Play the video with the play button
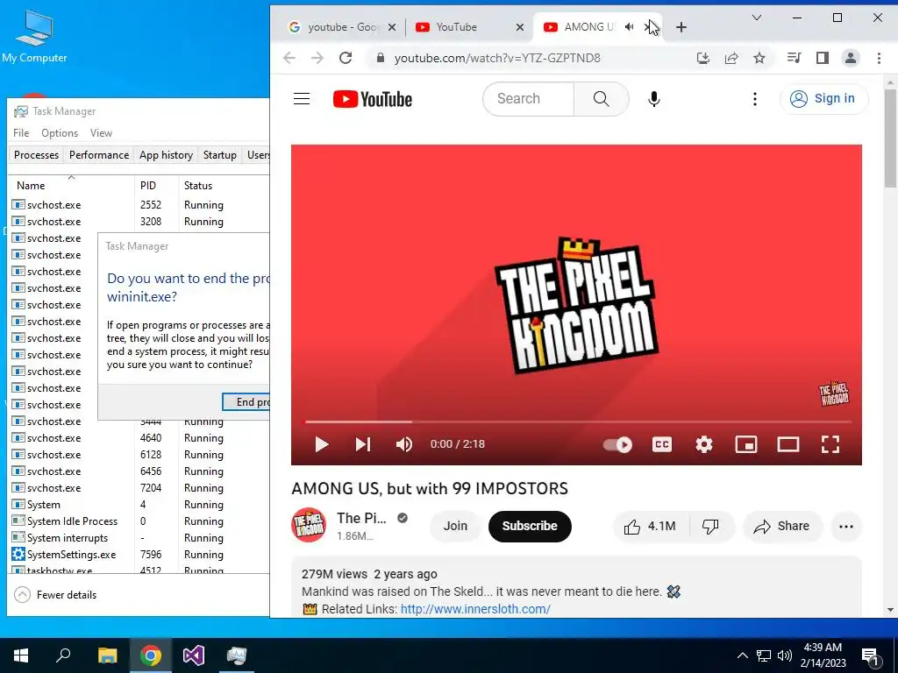Image resolution: width=898 pixels, height=673 pixels. [x=321, y=444]
